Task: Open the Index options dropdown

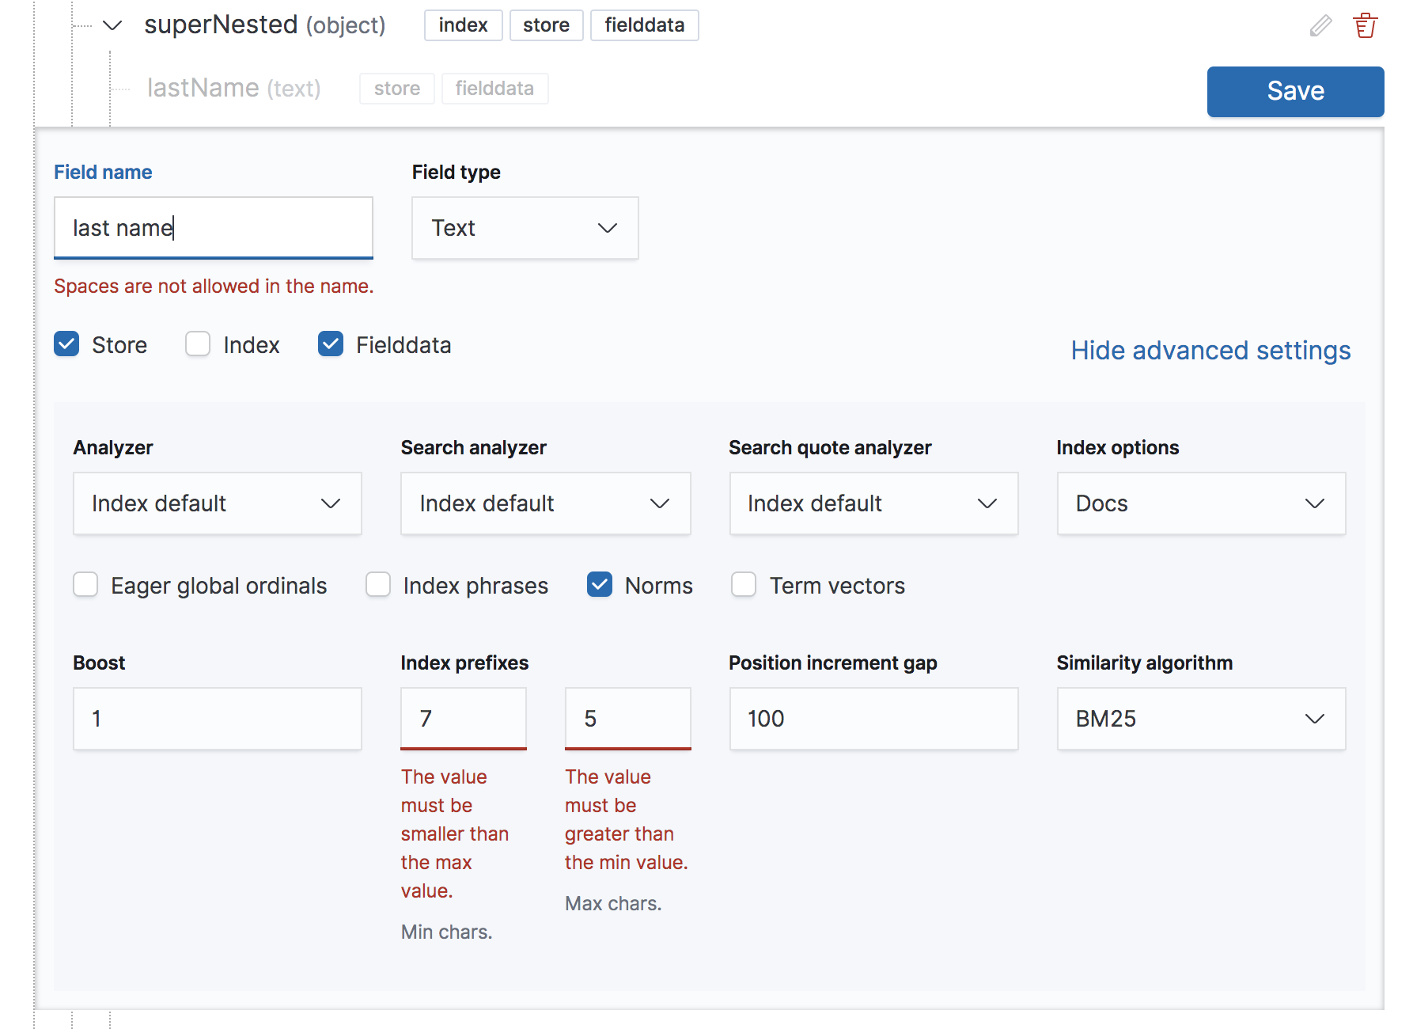Action: [x=1200, y=503]
